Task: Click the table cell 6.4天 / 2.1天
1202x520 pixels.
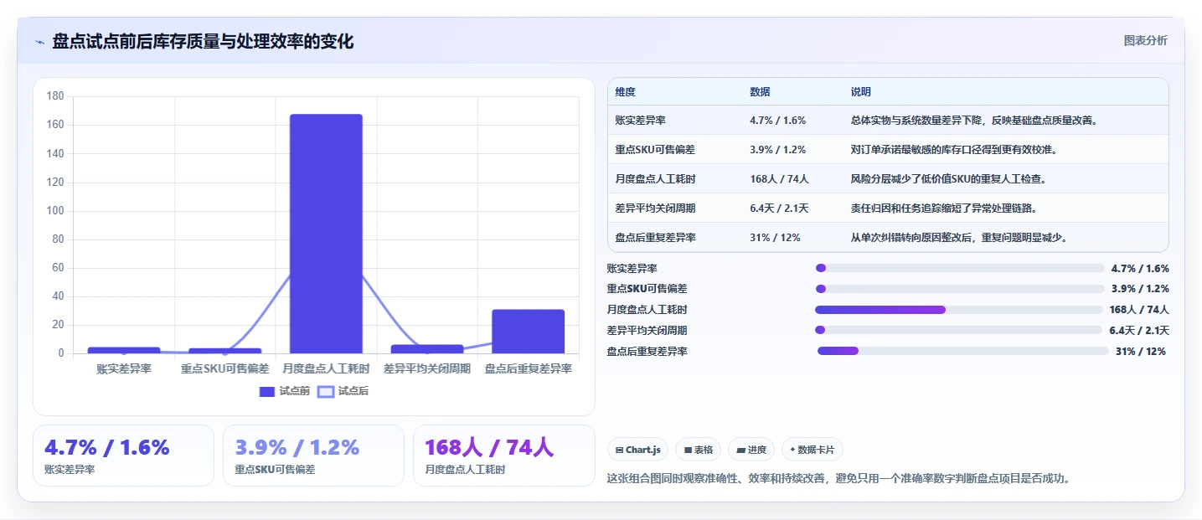Action: coord(779,208)
